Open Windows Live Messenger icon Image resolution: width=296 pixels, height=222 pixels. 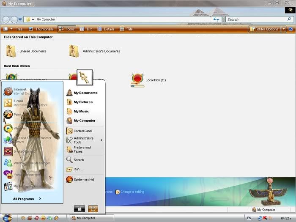[8, 163]
